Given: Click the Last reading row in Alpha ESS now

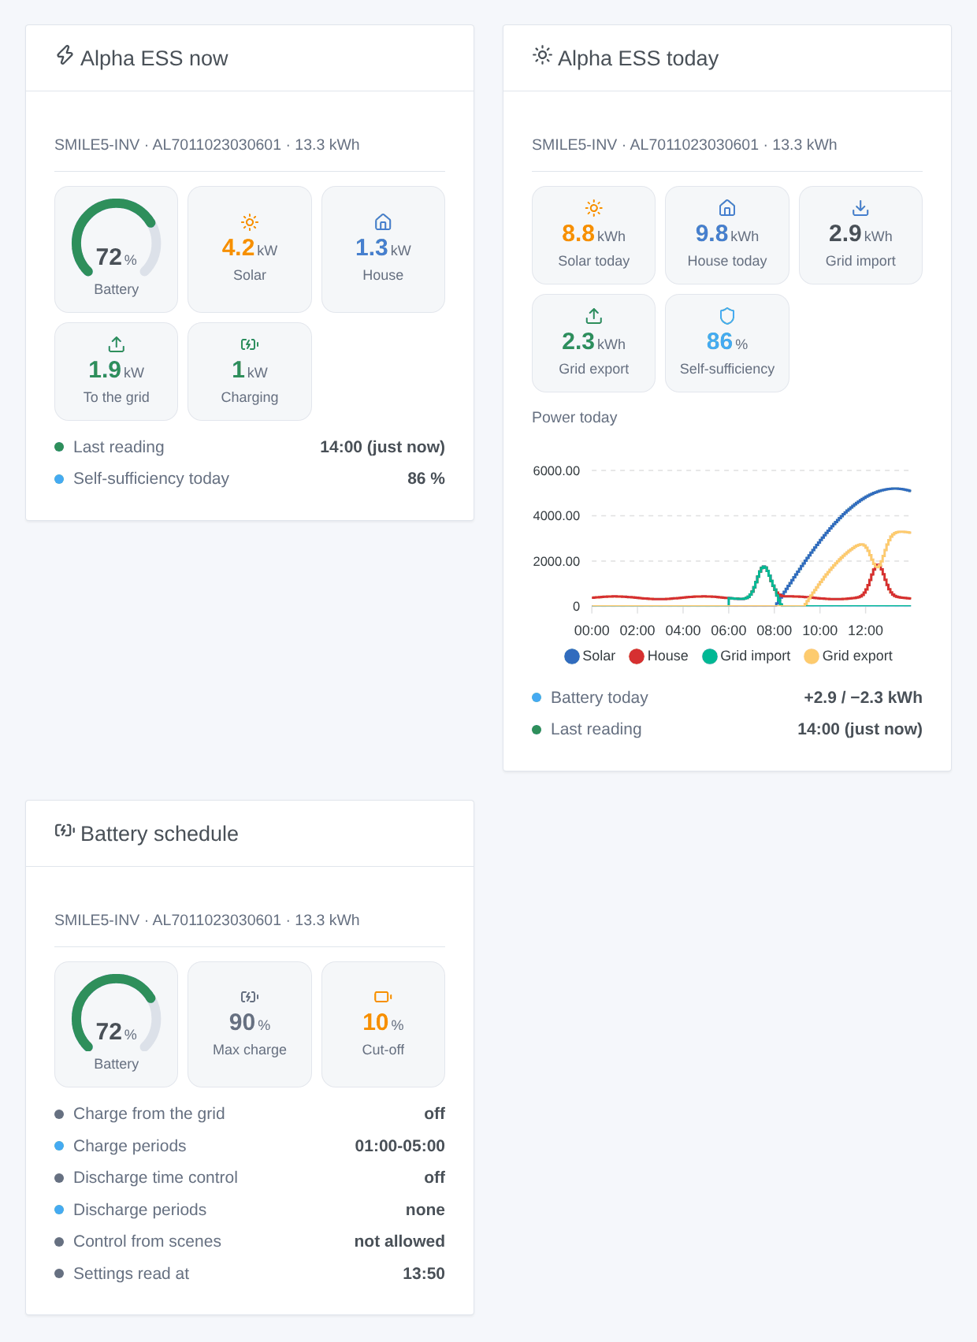Looking at the screenshot, I should tap(250, 447).
